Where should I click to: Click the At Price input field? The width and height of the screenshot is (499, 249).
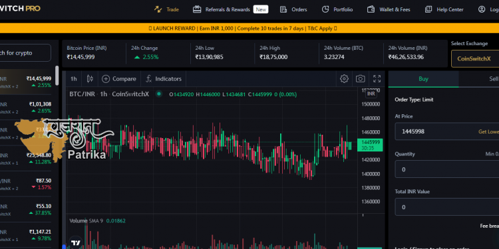pos(447,131)
